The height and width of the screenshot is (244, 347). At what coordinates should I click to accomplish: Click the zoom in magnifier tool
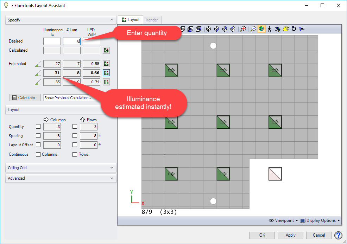point(253,29)
